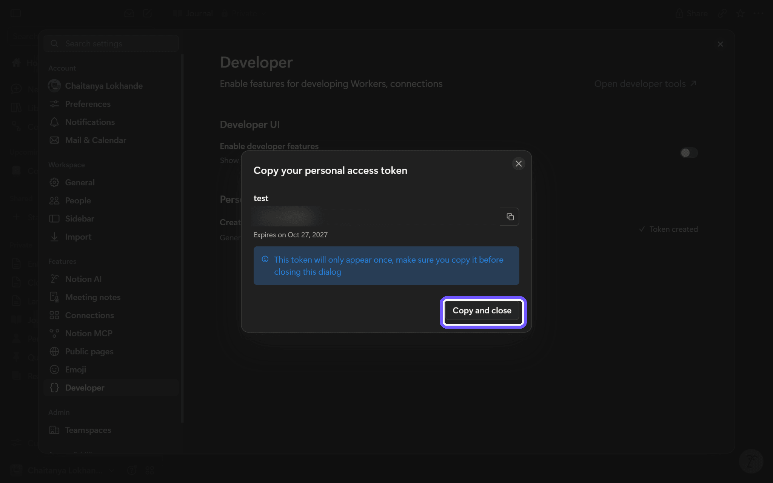Screen dimensions: 773x483
Task: Click the blurred token text field
Action: point(377,217)
